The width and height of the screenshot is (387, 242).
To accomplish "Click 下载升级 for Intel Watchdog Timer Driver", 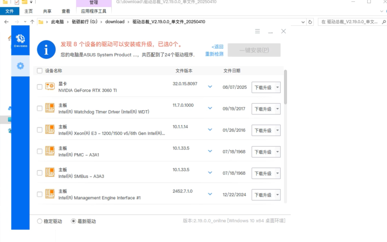I will coord(263,109).
